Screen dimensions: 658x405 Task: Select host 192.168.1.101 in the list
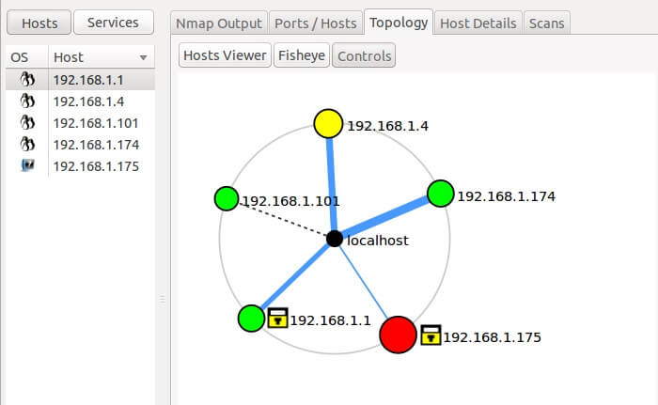(96, 123)
